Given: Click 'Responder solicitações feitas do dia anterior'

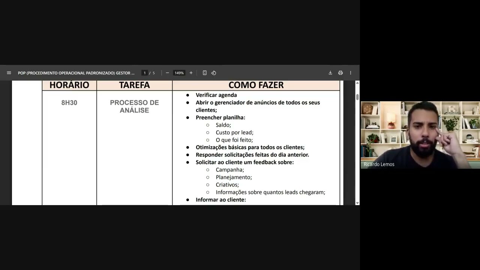Looking at the screenshot, I should (252, 154).
